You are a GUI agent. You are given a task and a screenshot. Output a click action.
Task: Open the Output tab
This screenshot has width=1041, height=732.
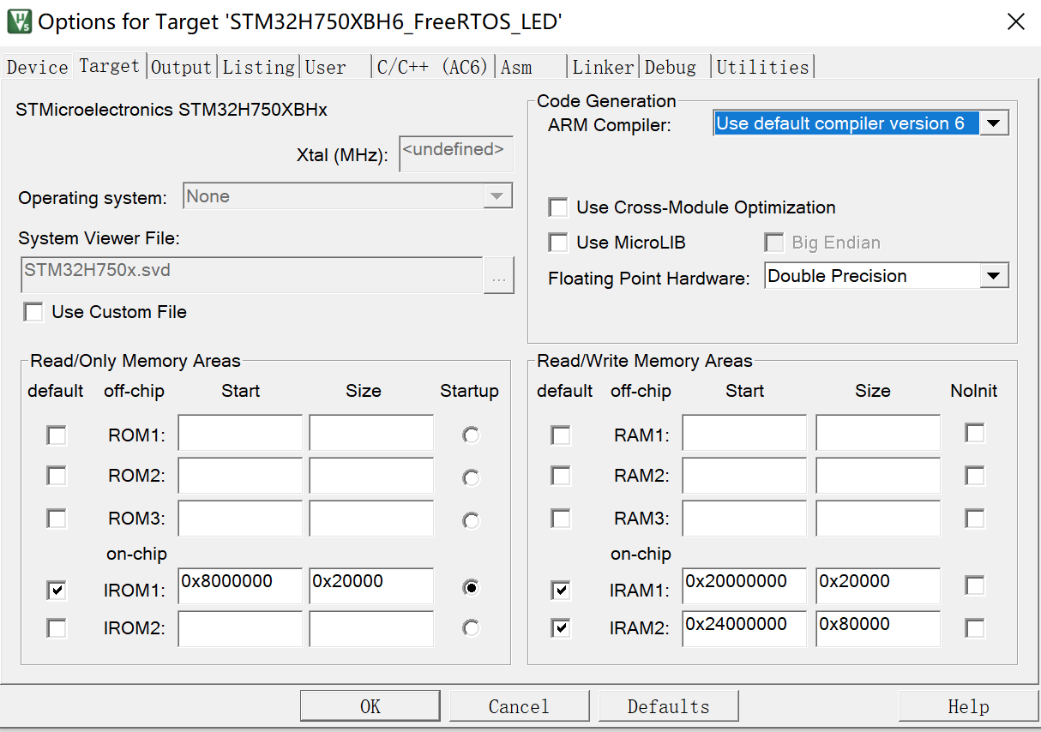tap(181, 67)
